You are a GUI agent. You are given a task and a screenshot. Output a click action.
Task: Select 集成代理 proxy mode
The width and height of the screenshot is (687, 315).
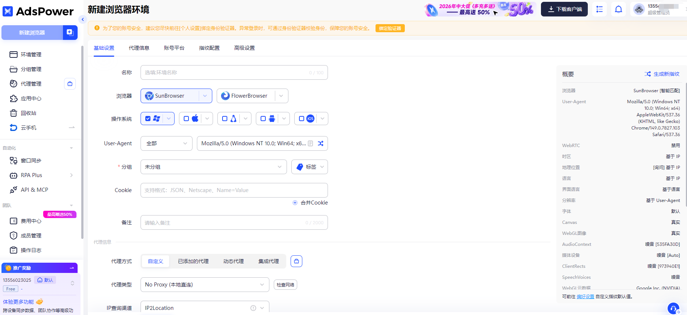[269, 261]
